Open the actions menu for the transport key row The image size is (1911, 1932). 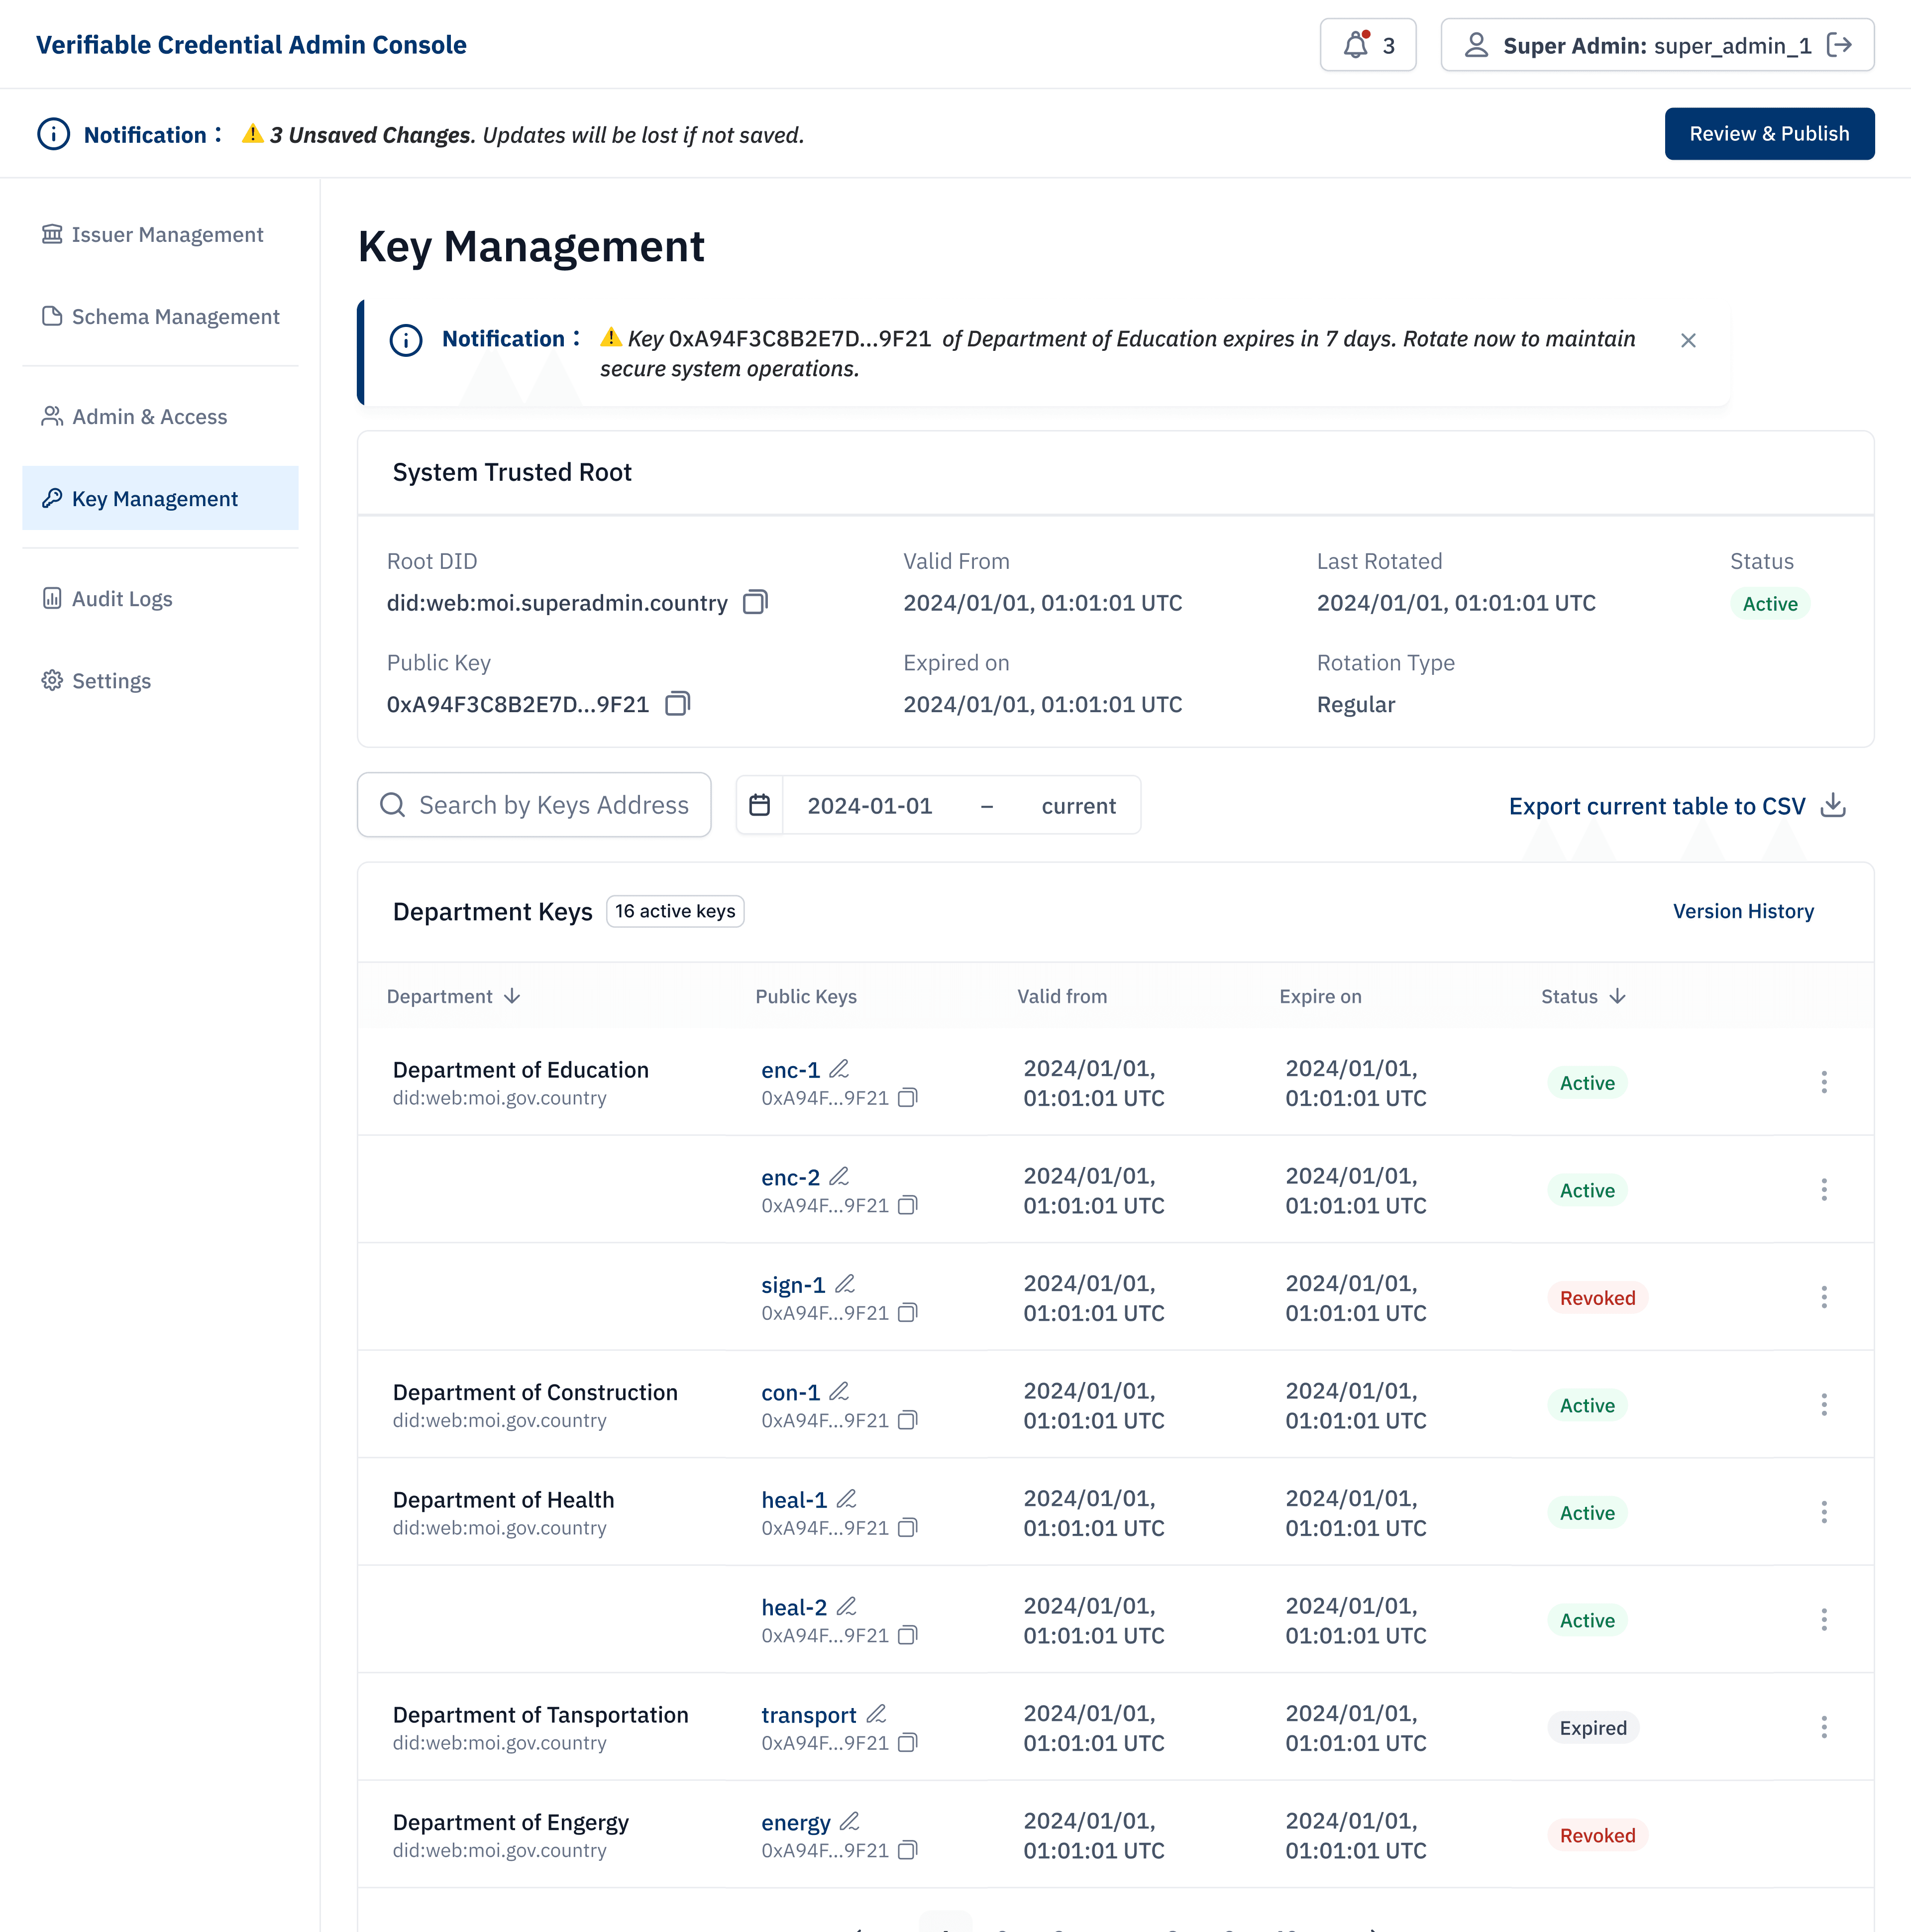pyautogui.click(x=1823, y=1727)
